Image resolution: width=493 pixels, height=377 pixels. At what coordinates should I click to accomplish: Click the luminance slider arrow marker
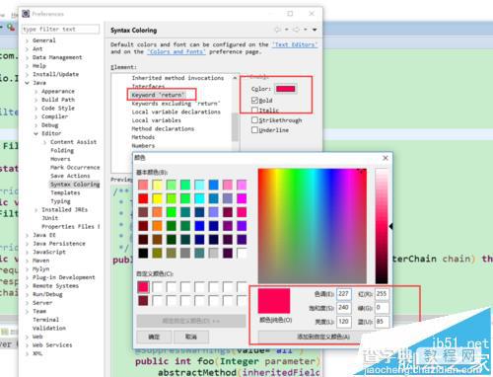[x=390, y=226]
